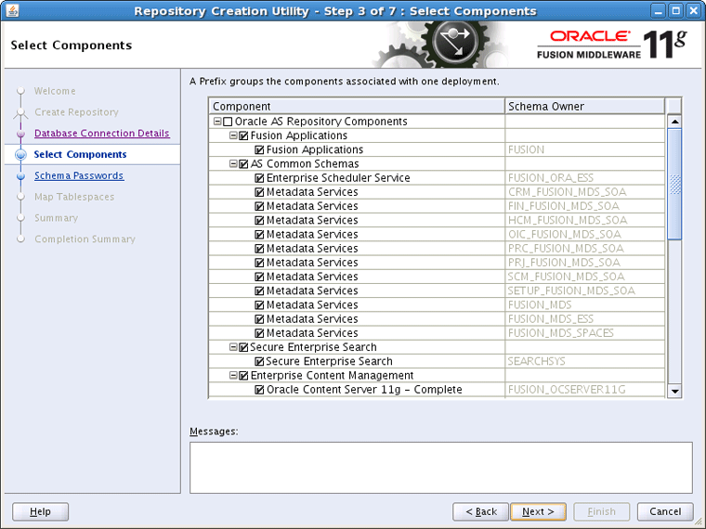Click the FUSION_ORA_ESS schema owner cell
The image size is (706, 529).
pyautogui.click(x=585, y=178)
